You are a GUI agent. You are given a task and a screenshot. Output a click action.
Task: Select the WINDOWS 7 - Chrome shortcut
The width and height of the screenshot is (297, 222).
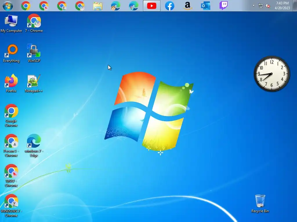point(11,206)
